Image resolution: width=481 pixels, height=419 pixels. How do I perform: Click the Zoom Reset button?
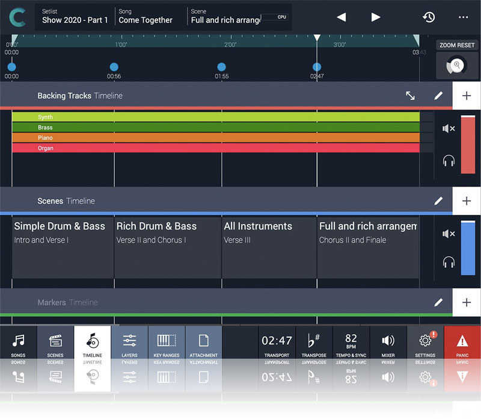click(457, 45)
